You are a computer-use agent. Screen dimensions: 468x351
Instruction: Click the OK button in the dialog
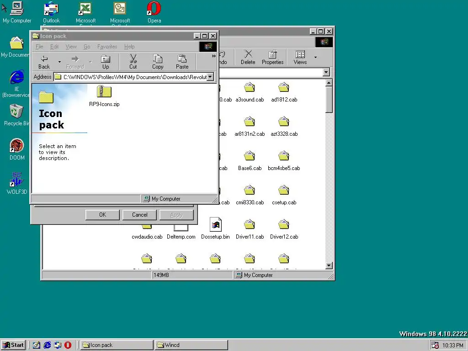[x=102, y=215]
